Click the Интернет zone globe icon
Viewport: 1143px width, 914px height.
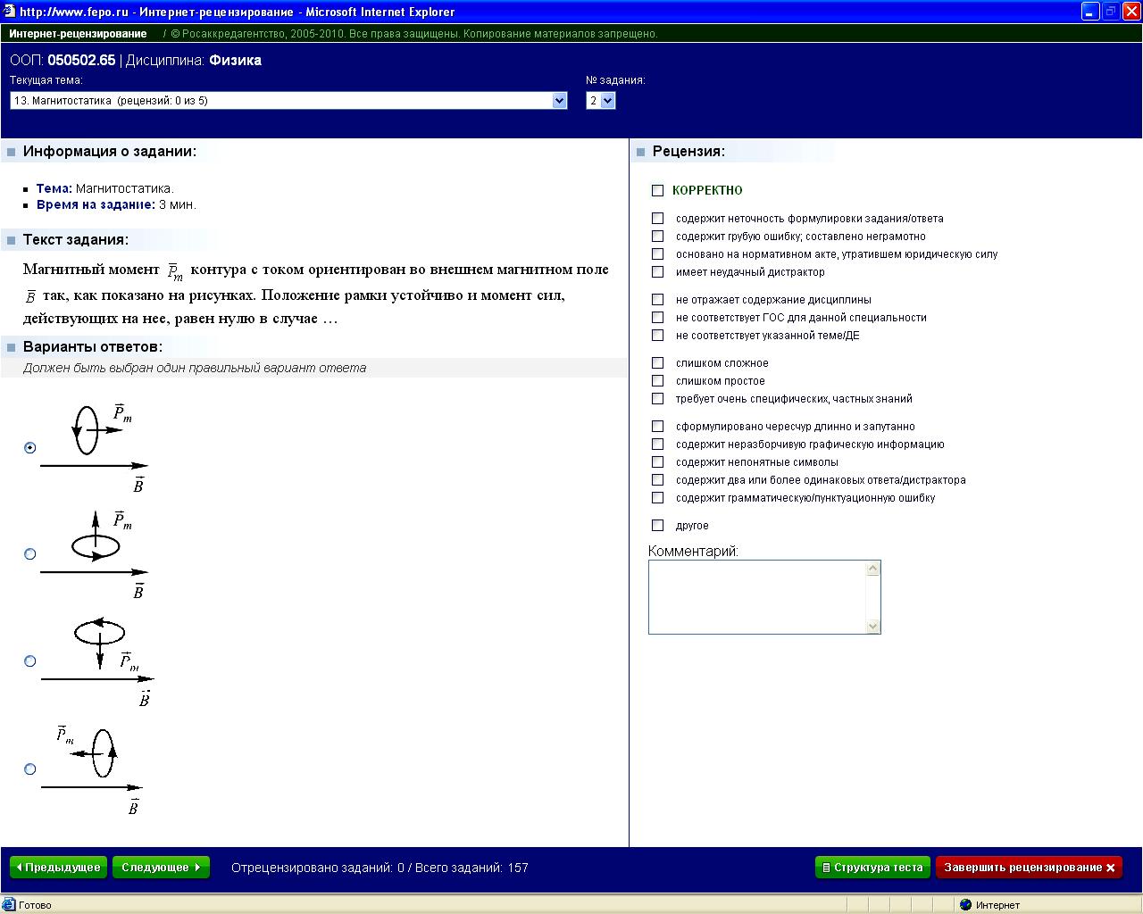965,905
